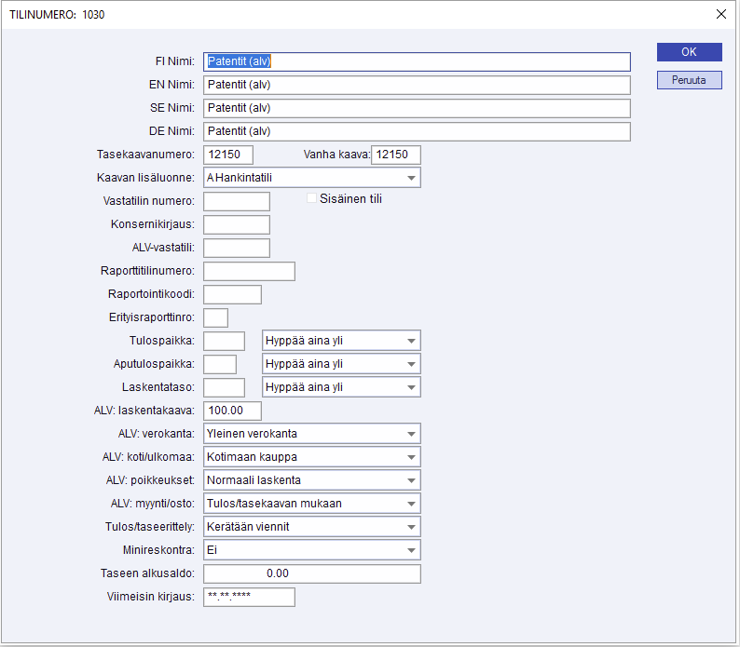Expand the Minireskontra dropdown
740x647 pixels.
pos(311,550)
